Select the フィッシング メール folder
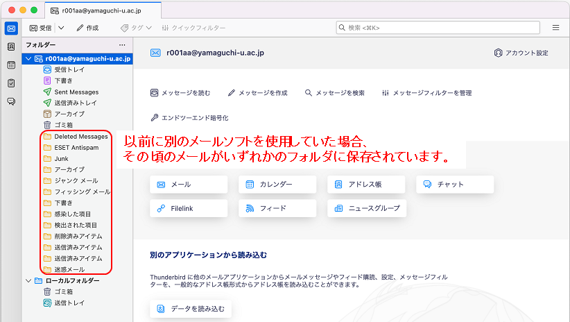The image size is (570, 322). tap(77, 192)
